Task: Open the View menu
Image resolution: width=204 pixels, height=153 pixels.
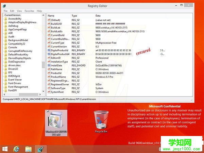Action: coord(19,11)
